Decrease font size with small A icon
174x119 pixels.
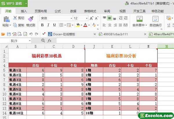point(97,18)
